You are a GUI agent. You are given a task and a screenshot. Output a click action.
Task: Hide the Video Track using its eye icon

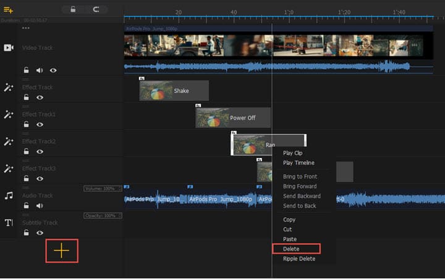click(53, 70)
